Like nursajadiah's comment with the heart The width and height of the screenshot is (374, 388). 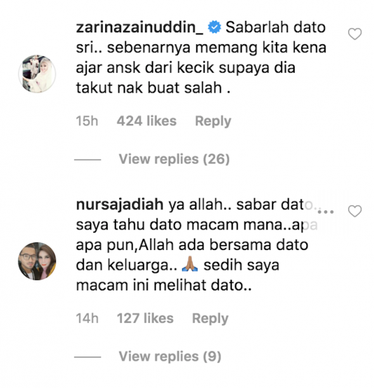pos(355,211)
